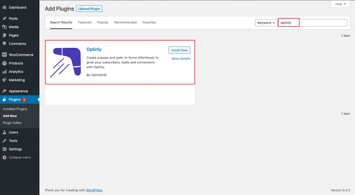
Task: Click the Appearance paintbrush icon
Action: 4,91
